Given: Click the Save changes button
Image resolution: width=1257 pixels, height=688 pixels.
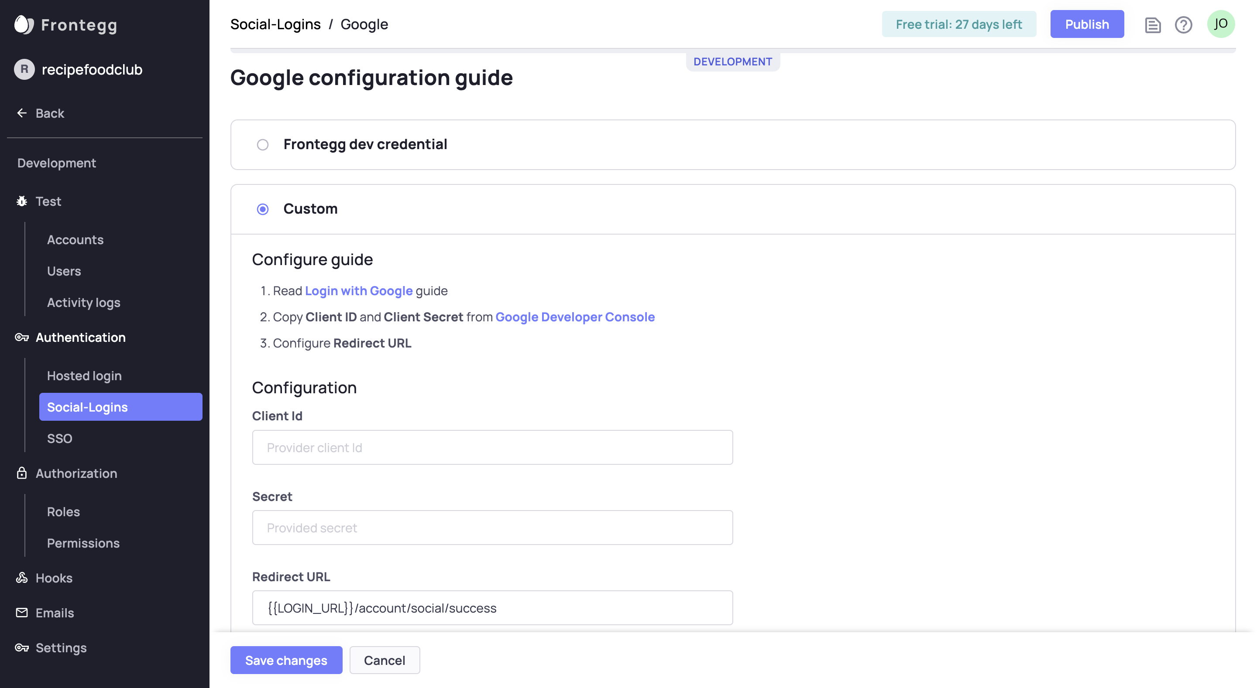Looking at the screenshot, I should click(286, 660).
